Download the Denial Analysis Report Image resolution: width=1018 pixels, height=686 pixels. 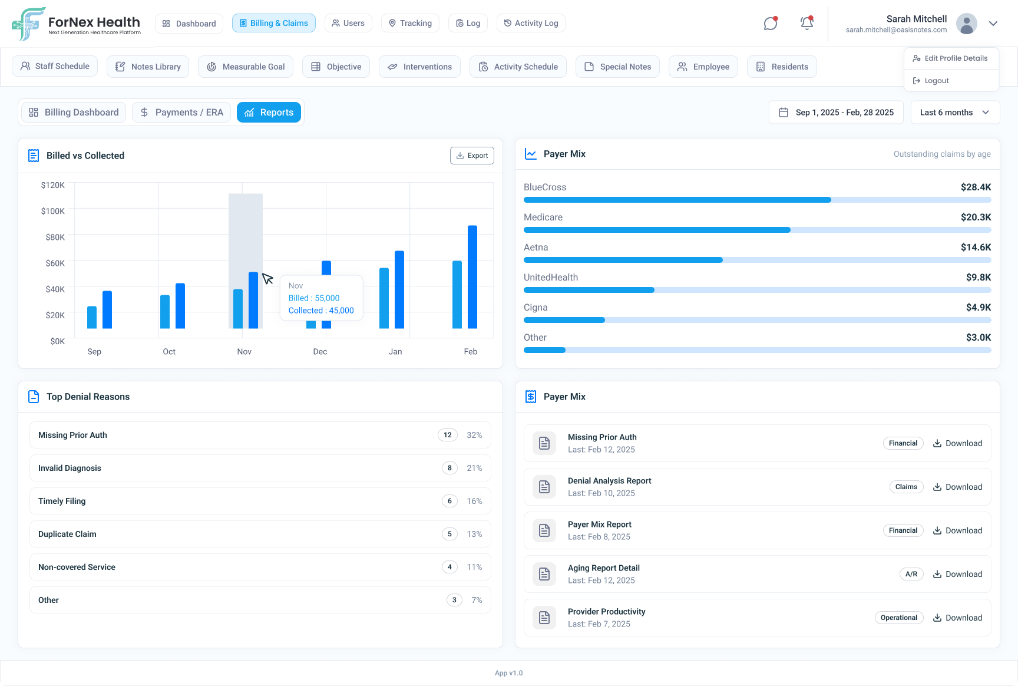point(957,487)
